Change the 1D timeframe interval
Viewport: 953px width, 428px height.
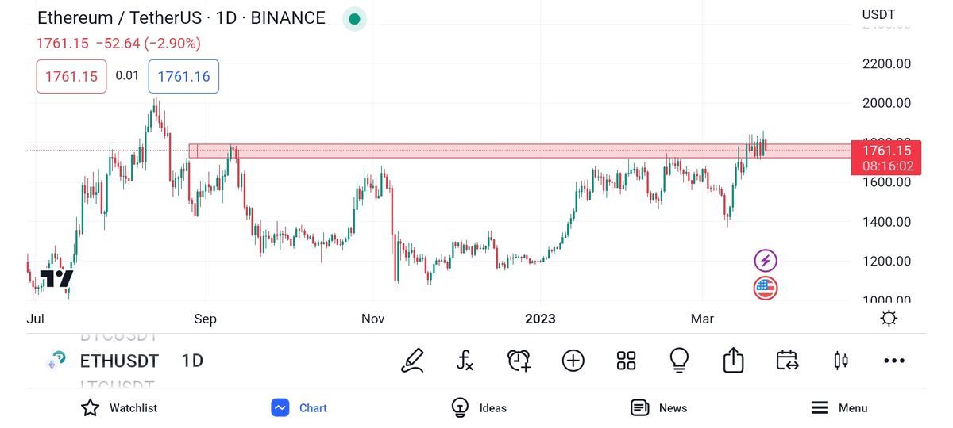coord(192,361)
